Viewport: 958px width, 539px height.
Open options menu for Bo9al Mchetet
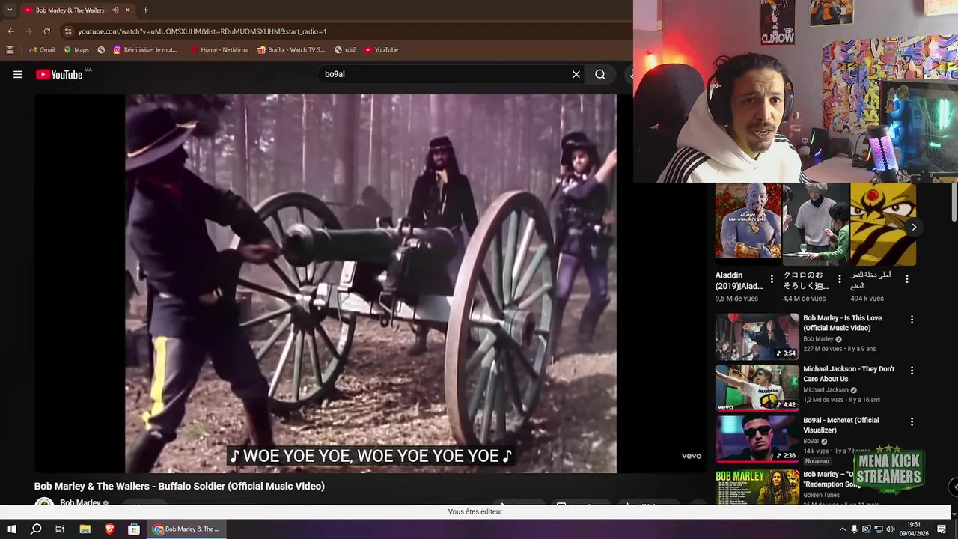pos(912,421)
